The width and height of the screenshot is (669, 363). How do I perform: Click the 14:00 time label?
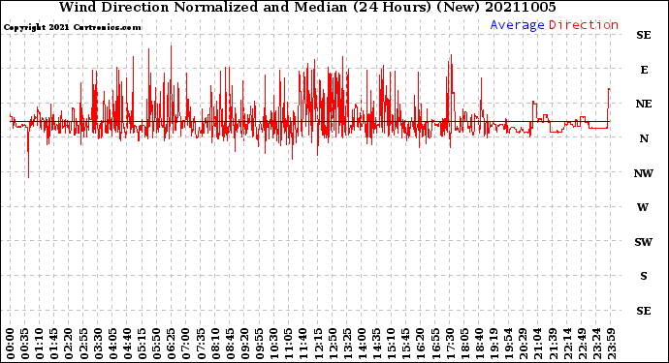(x=362, y=344)
